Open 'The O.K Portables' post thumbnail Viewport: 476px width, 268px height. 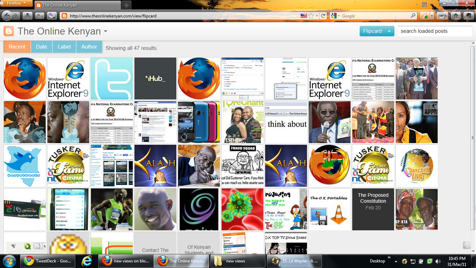click(x=330, y=209)
